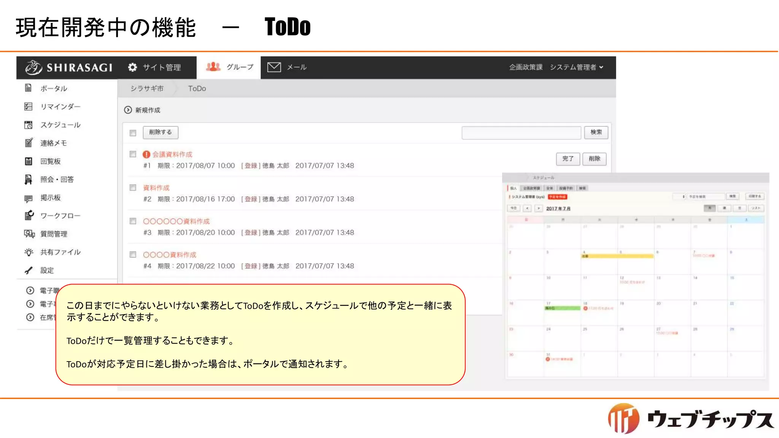Expand the 在席 sidebar section
This screenshot has width=779, height=438.
pos(30,317)
